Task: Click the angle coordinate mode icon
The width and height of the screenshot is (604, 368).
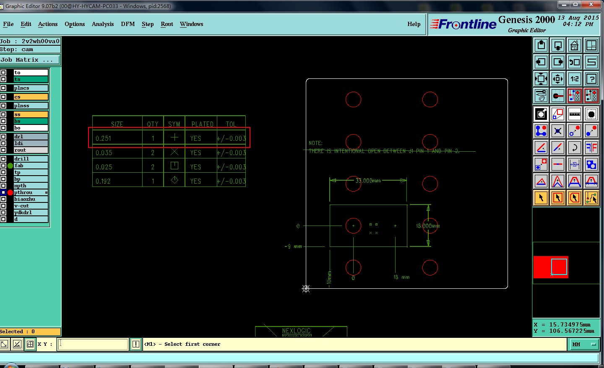Action: pyautogui.click(x=17, y=344)
